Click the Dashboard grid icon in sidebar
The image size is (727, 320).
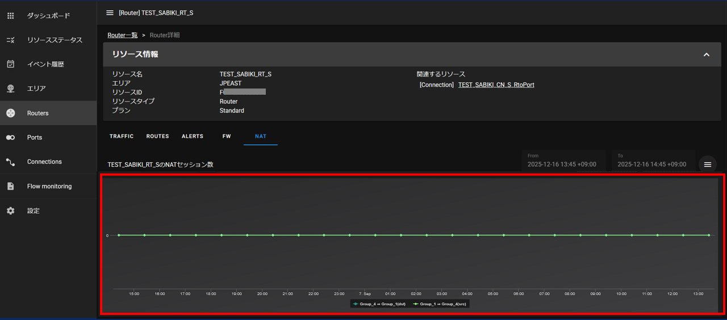click(10, 16)
